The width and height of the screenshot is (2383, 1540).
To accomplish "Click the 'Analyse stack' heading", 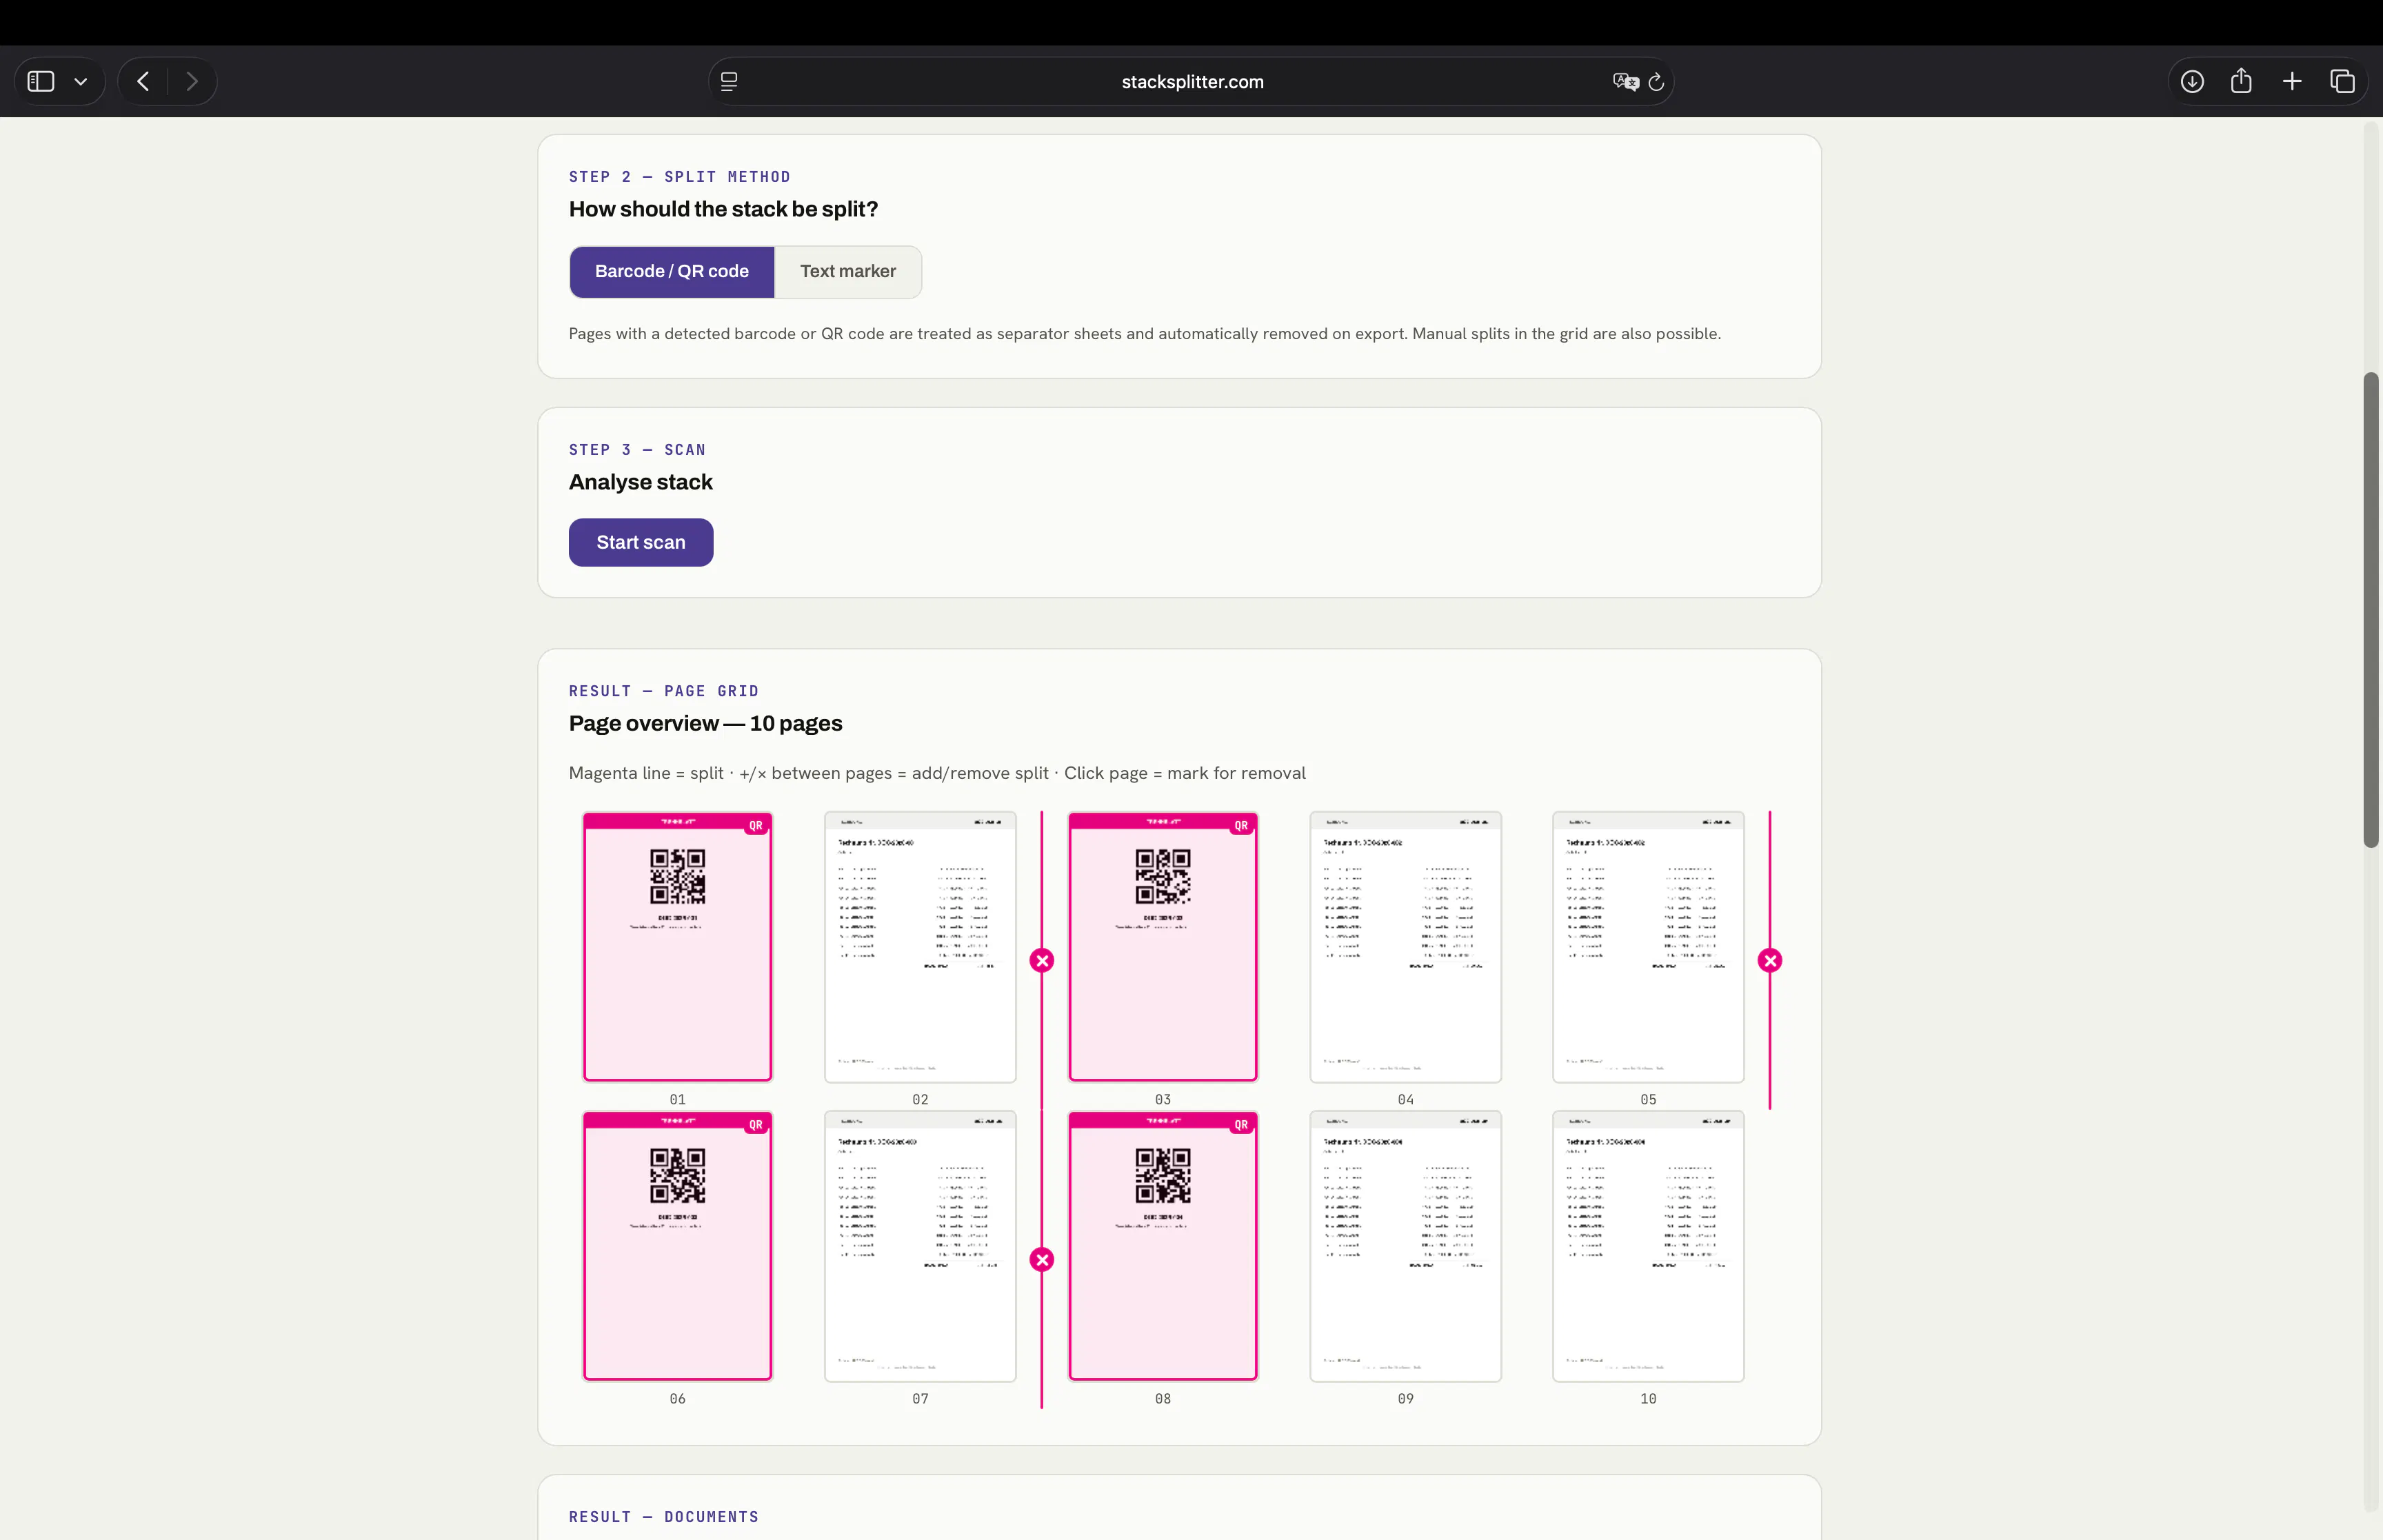I will tap(641, 482).
